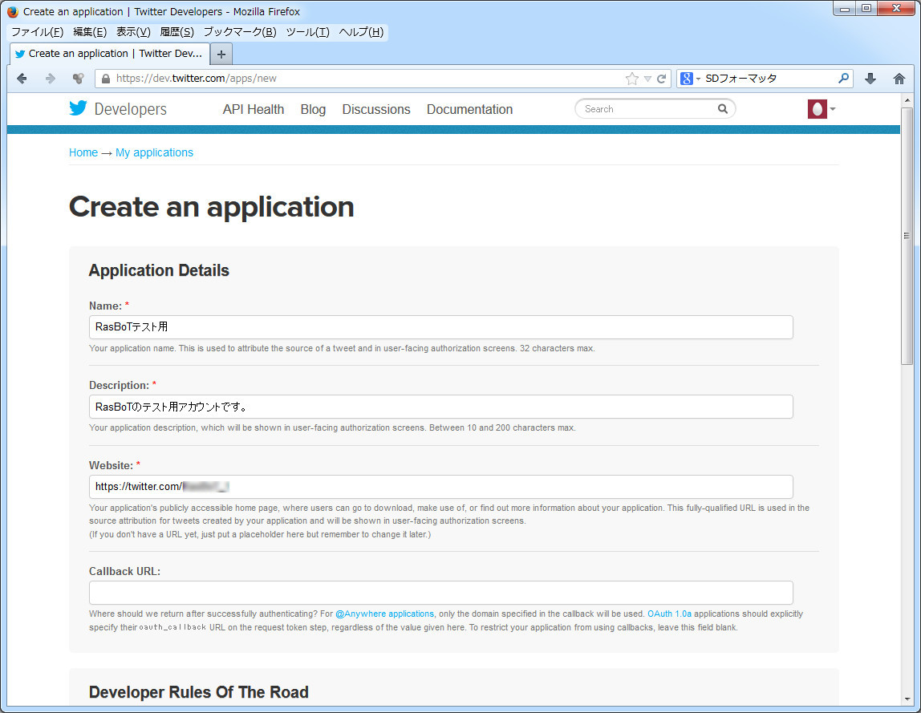The width and height of the screenshot is (921, 713).
Task: Select the Create an application tab
Action: (x=109, y=54)
